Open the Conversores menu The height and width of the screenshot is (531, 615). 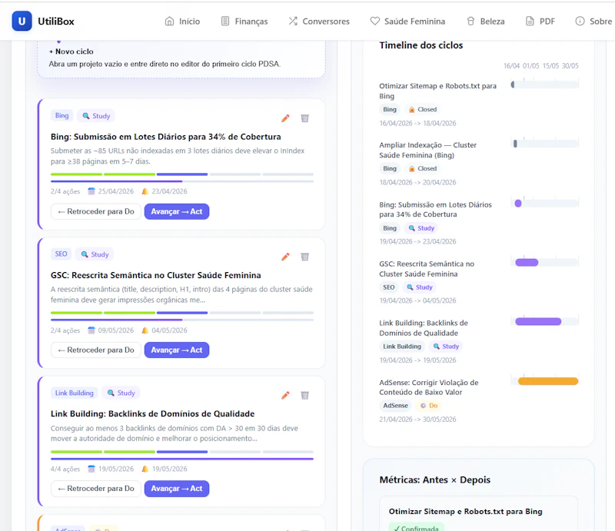319,22
